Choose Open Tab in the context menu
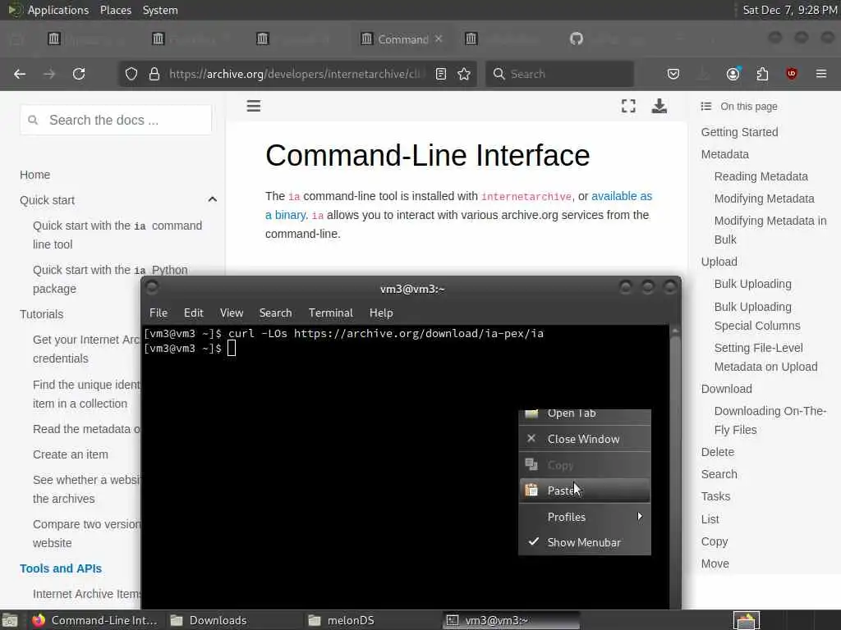Viewport: 841px width, 630px height. coord(585,414)
